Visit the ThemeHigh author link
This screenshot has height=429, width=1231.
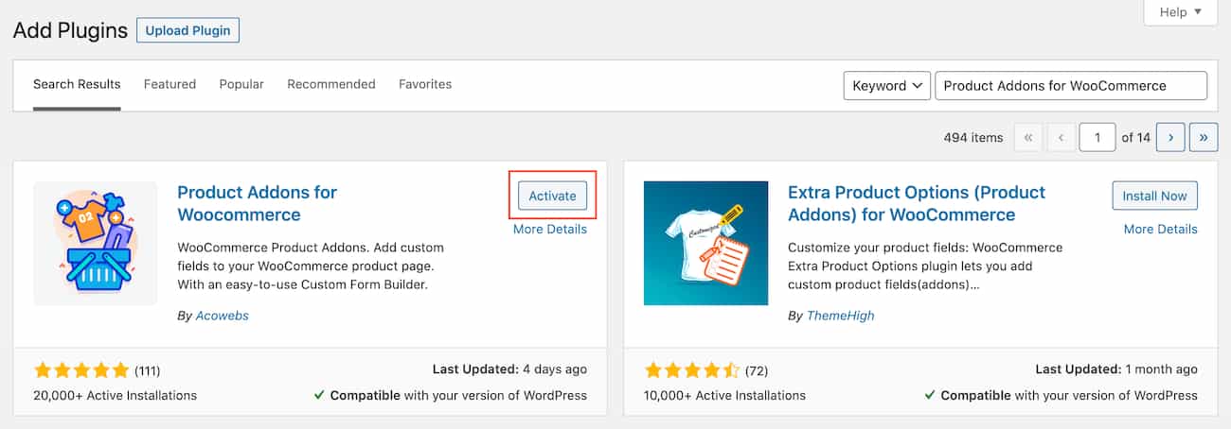[x=841, y=316]
